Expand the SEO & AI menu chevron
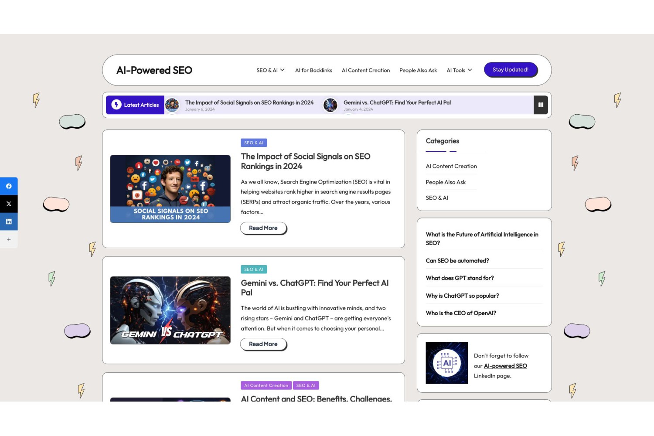The width and height of the screenshot is (654, 436). point(282,70)
